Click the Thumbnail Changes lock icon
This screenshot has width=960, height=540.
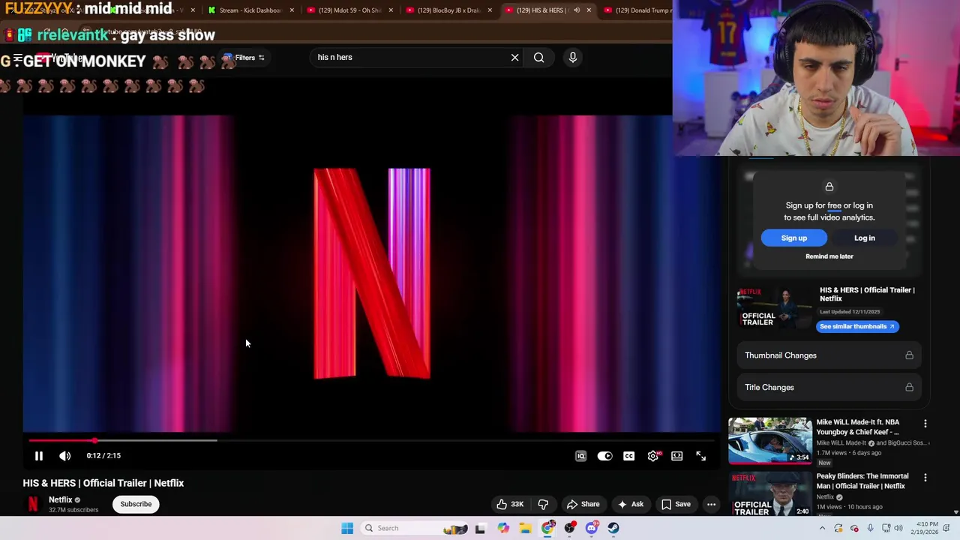coord(909,355)
